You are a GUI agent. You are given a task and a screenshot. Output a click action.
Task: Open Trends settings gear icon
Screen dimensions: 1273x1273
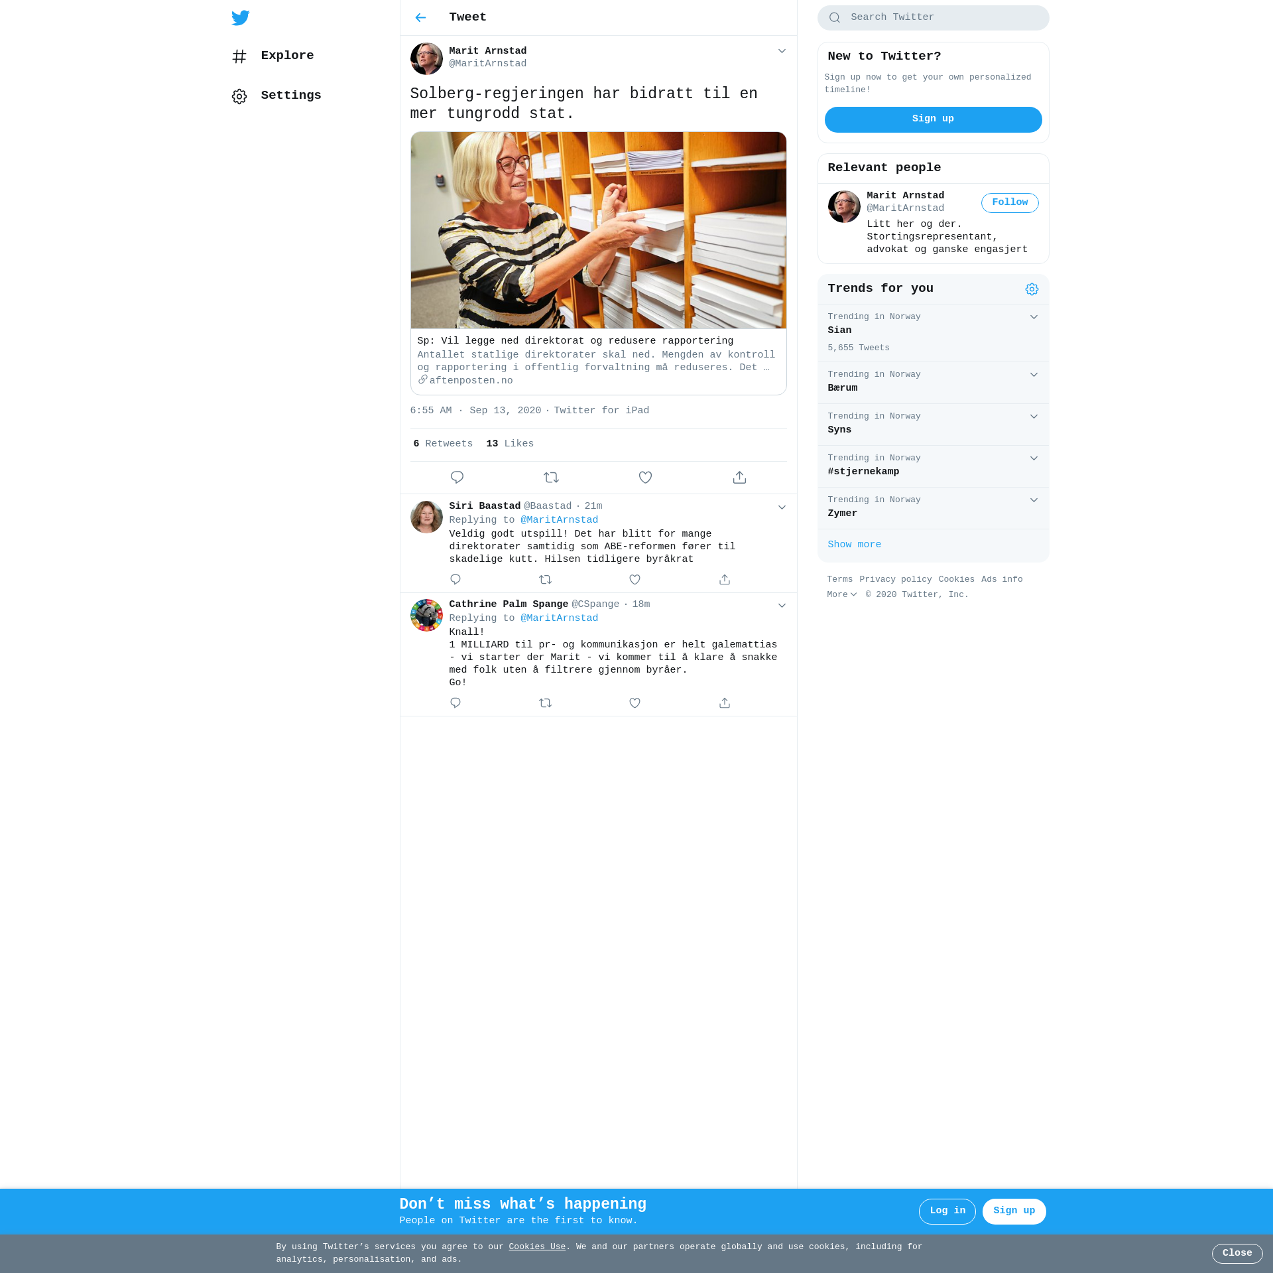[x=1032, y=289]
